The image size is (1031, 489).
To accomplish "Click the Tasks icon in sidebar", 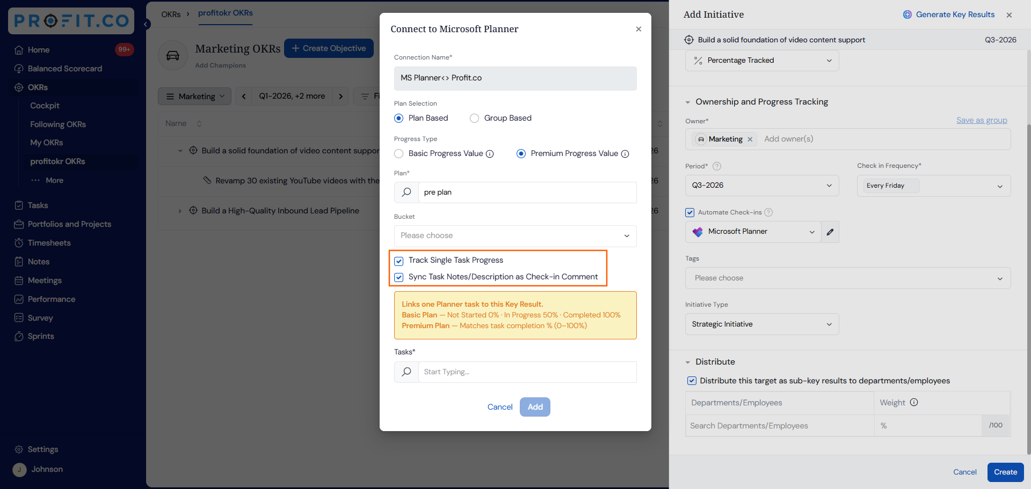I will [x=19, y=205].
